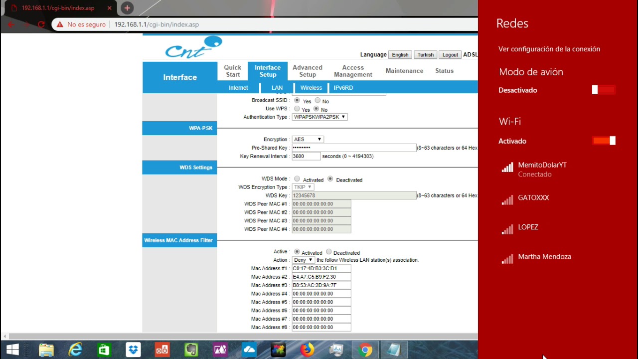The image size is (638, 359).
Task: Open Firefox from the taskbar
Action: (308, 350)
